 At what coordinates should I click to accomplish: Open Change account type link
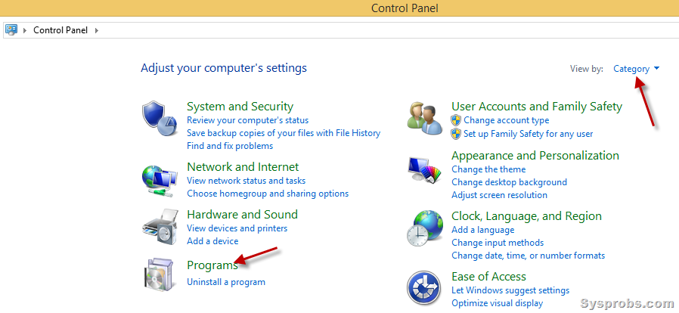click(x=506, y=120)
